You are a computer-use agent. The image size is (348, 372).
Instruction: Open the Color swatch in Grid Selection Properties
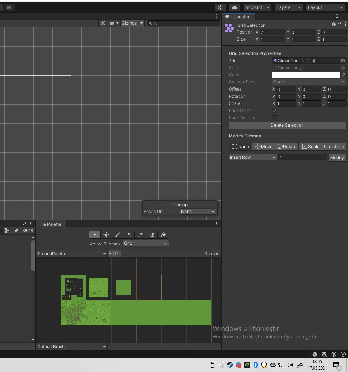coord(306,75)
